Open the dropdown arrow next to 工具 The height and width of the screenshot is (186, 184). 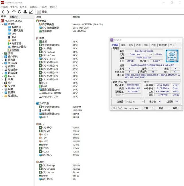152,108
